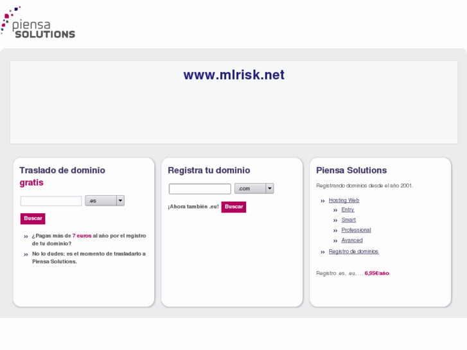Open the Avanced hosting link
467x350 pixels.
pyautogui.click(x=352, y=240)
